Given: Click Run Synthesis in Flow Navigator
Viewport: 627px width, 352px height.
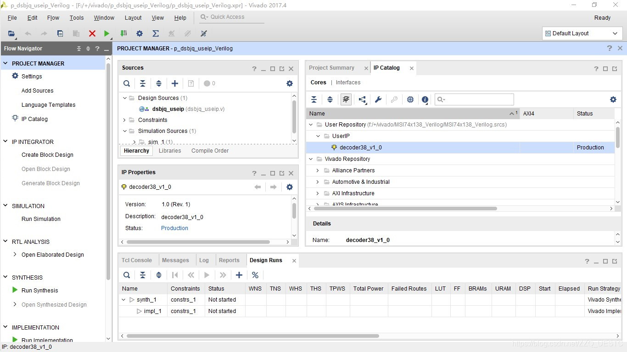Looking at the screenshot, I should tap(39, 290).
